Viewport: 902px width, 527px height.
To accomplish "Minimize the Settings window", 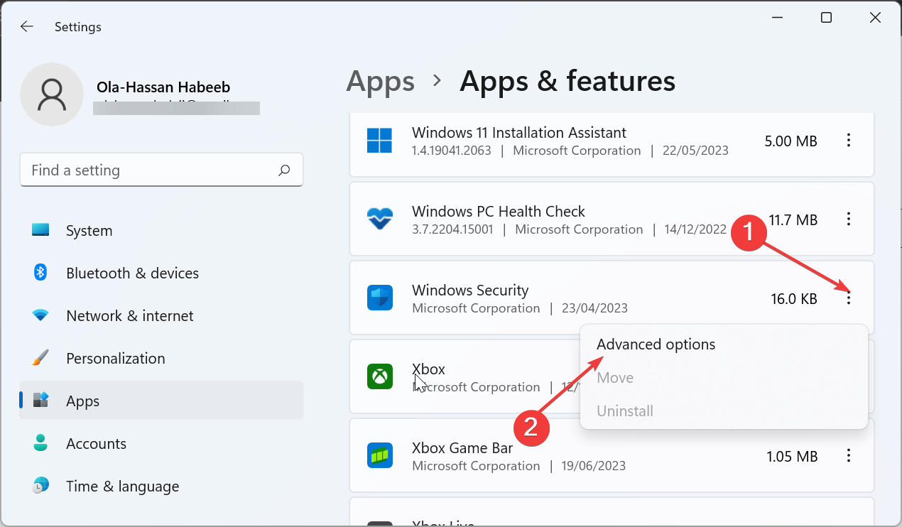I will (776, 18).
